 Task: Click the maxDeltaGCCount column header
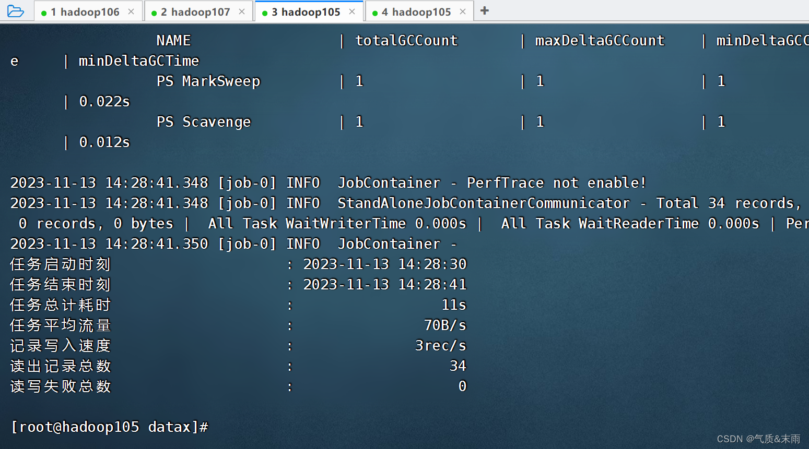point(600,41)
